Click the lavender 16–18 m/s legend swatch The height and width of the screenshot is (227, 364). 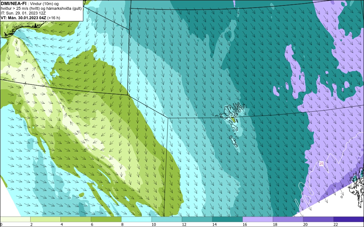[258, 219]
